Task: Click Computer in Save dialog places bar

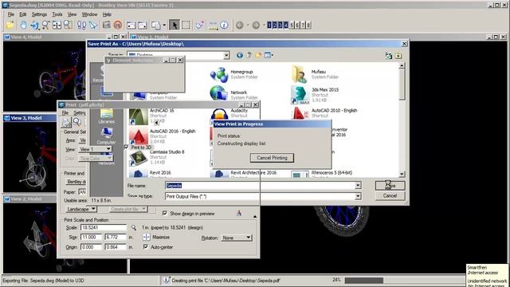Action: click(x=106, y=136)
